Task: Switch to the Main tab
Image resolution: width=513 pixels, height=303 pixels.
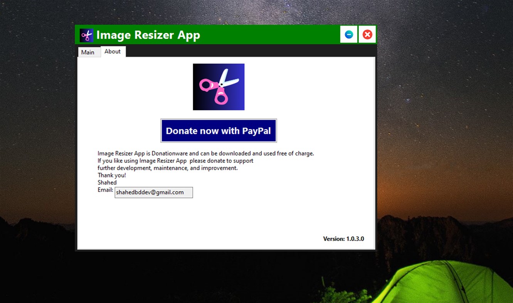Action: [x=89, y=52]
